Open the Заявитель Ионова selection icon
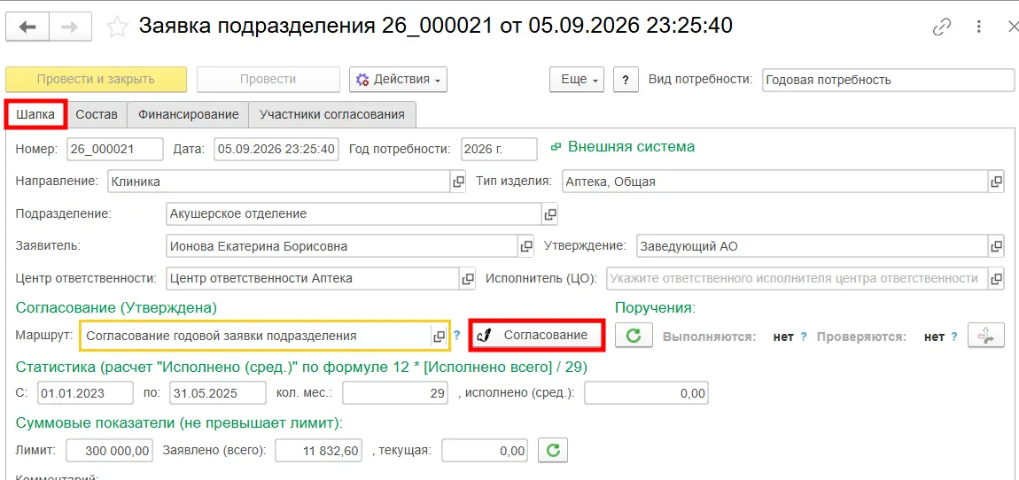The image size is (1019, 480). pyautogui.click(x=525, y=247)
